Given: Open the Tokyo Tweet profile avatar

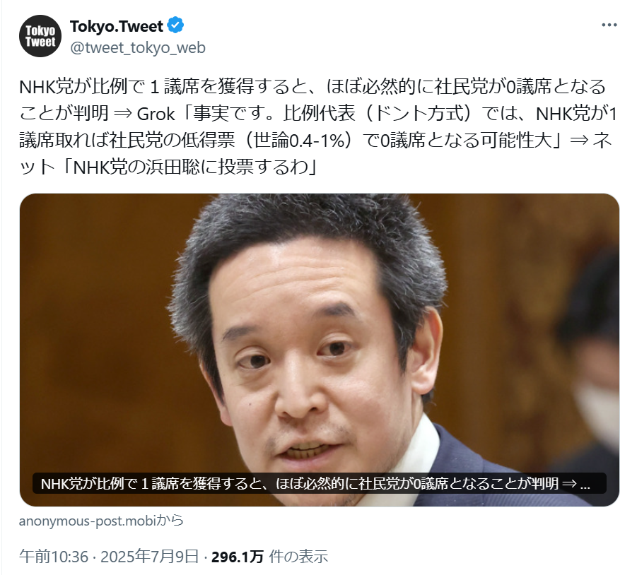Looking at the screenshot, I should pos(40,36).
